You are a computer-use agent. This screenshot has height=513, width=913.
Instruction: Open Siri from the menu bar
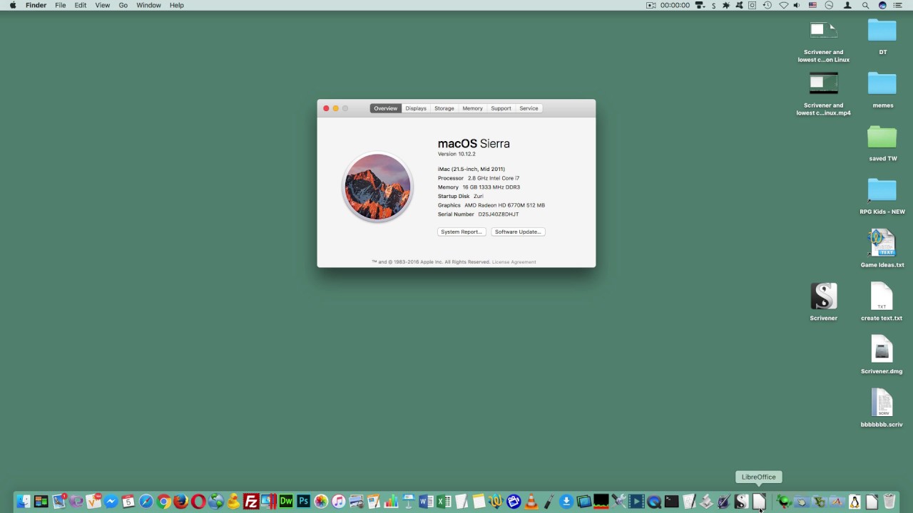pyautogui.click(x=882, y=5)
